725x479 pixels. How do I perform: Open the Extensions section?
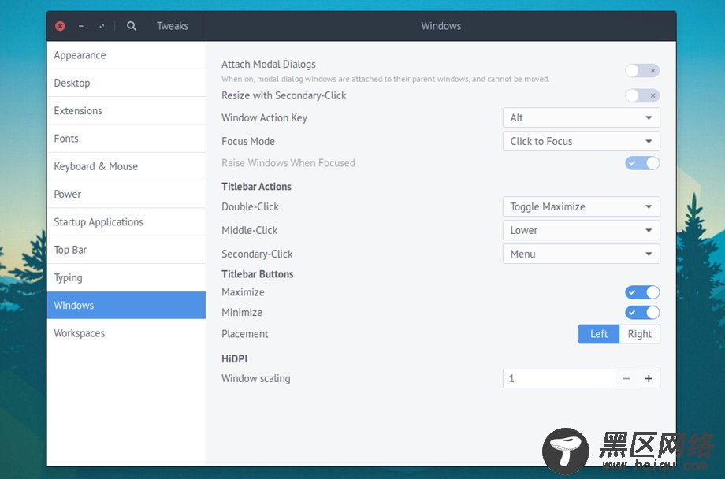pos(126,110)
